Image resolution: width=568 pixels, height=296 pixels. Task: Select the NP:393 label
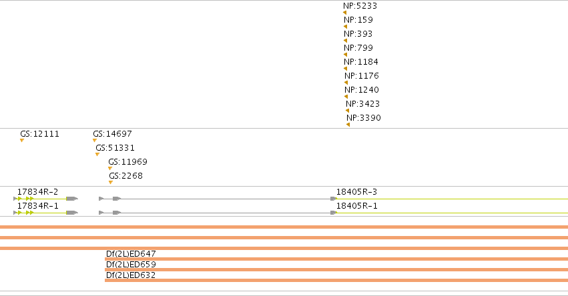coord(358,34)
